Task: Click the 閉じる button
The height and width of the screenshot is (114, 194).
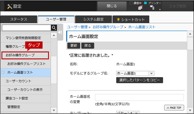Action: point(112,6)
